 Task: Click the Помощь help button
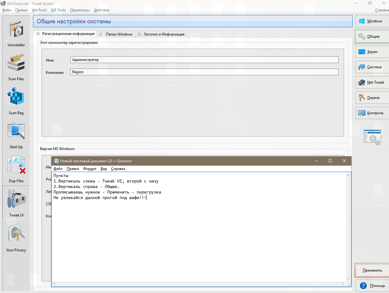pos(372,286)
